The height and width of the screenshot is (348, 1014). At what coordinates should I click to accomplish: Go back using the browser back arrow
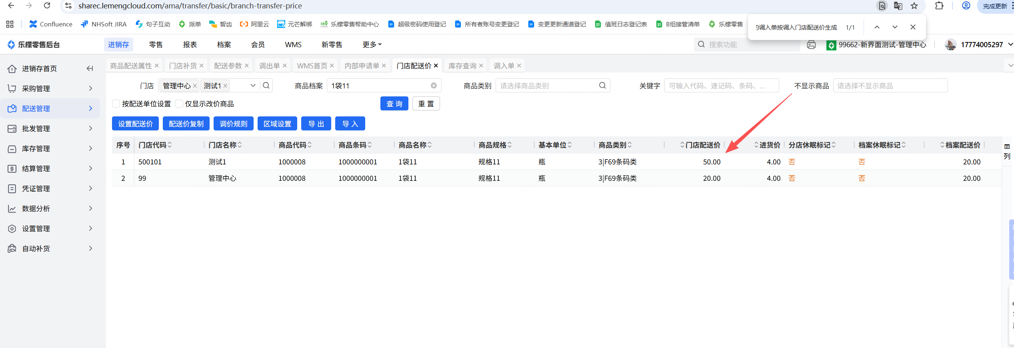tap(11, 6)
